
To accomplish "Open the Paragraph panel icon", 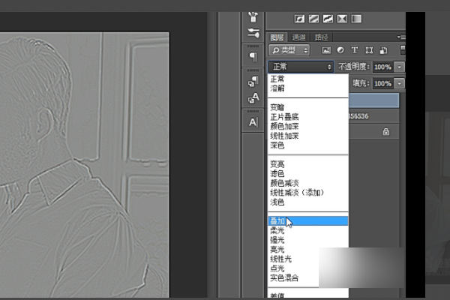I will pyautogui.click(x=253, y=55).
